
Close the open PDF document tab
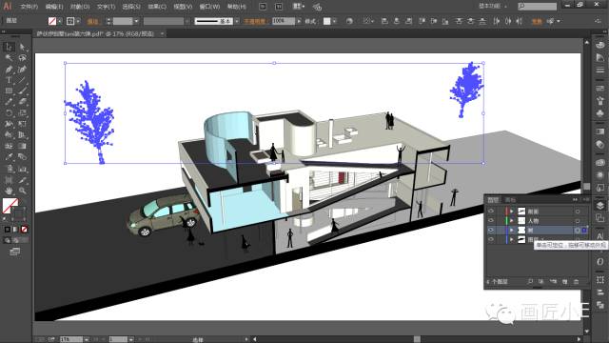click(x=162, y=34)
